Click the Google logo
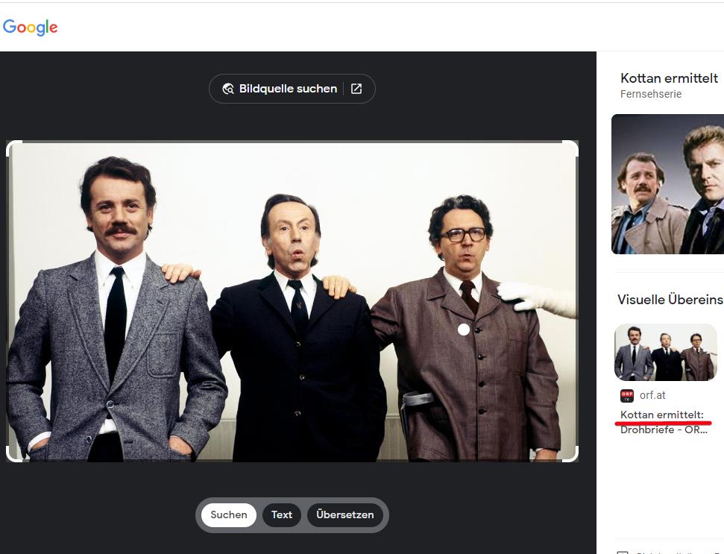724x554 pixels. click(31, 28)
